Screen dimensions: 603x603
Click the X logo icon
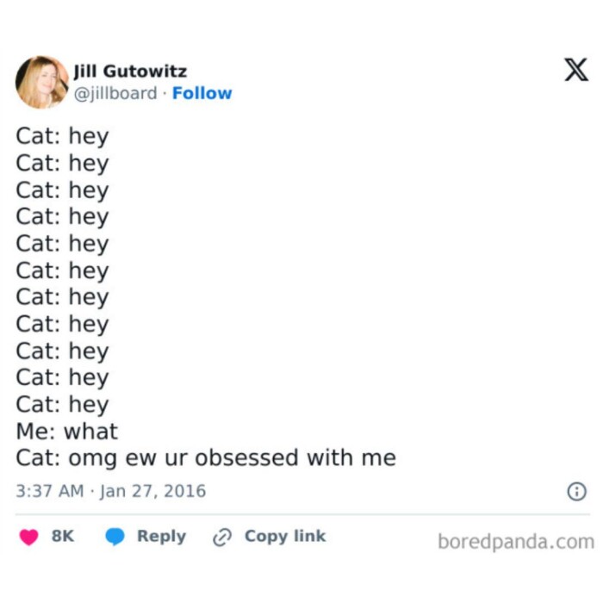click(x=576, y=70)
